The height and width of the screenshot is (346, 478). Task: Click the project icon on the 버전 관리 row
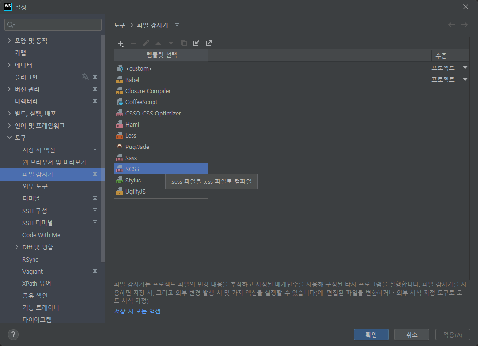pos(95,89)
